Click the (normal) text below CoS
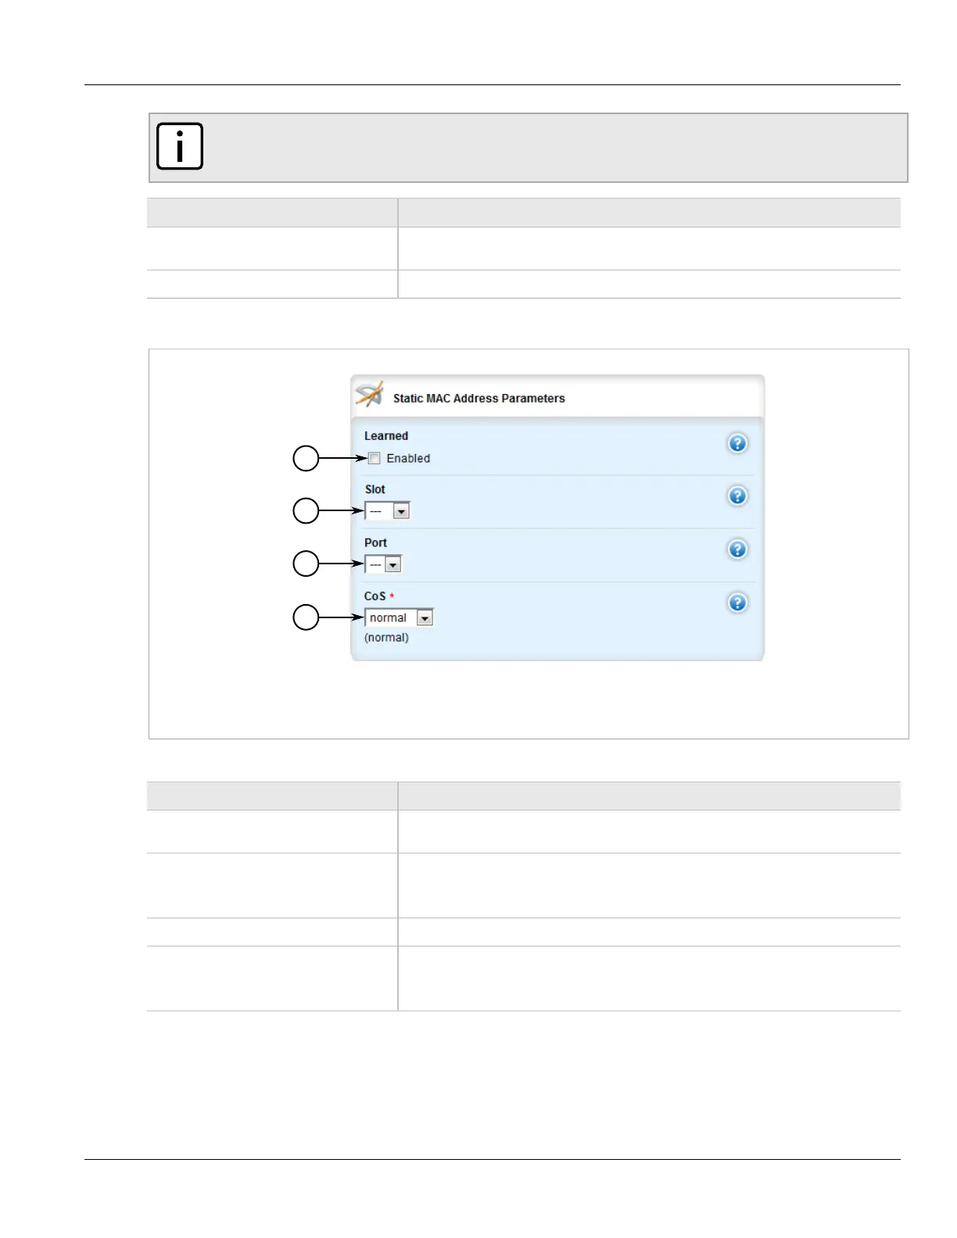Screen dimensions: 957x1238 [386, 638]
